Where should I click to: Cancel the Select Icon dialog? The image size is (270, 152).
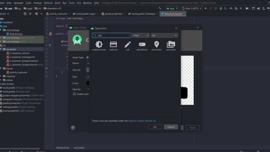(x=171, y=127)
